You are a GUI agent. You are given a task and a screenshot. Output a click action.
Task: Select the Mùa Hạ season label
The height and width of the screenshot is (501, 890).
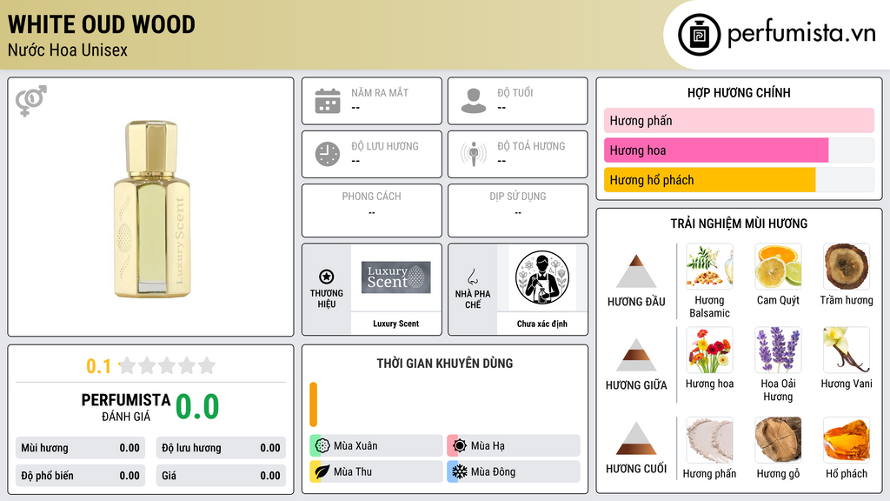coord(488,446)
